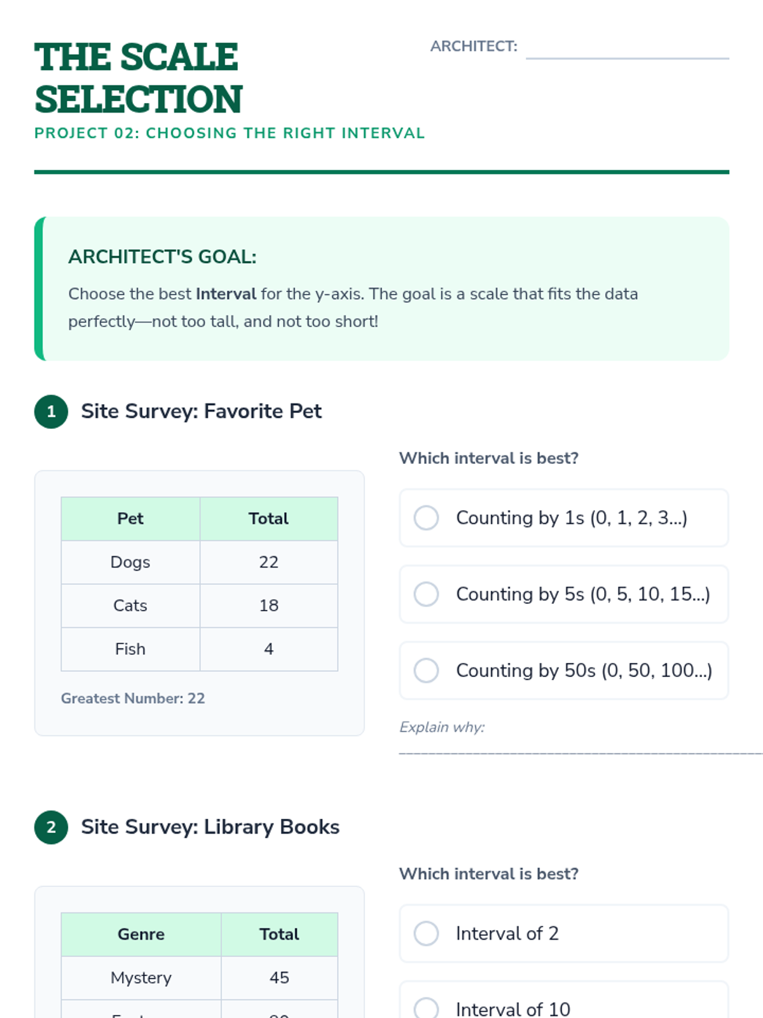The width and height of the screenshot is (763, 1018).
Task: Click the Architect's Goal heading
Action: [x=162, y=256]
